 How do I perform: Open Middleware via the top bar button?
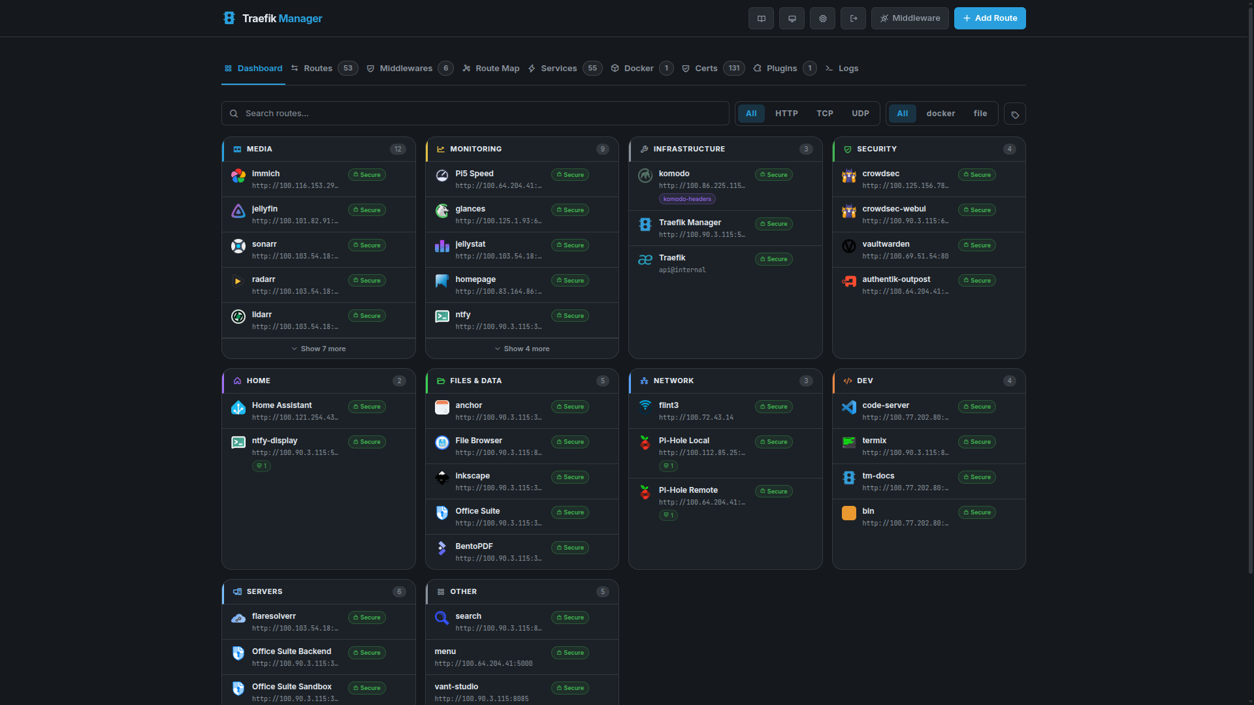(x=910, y=18)
